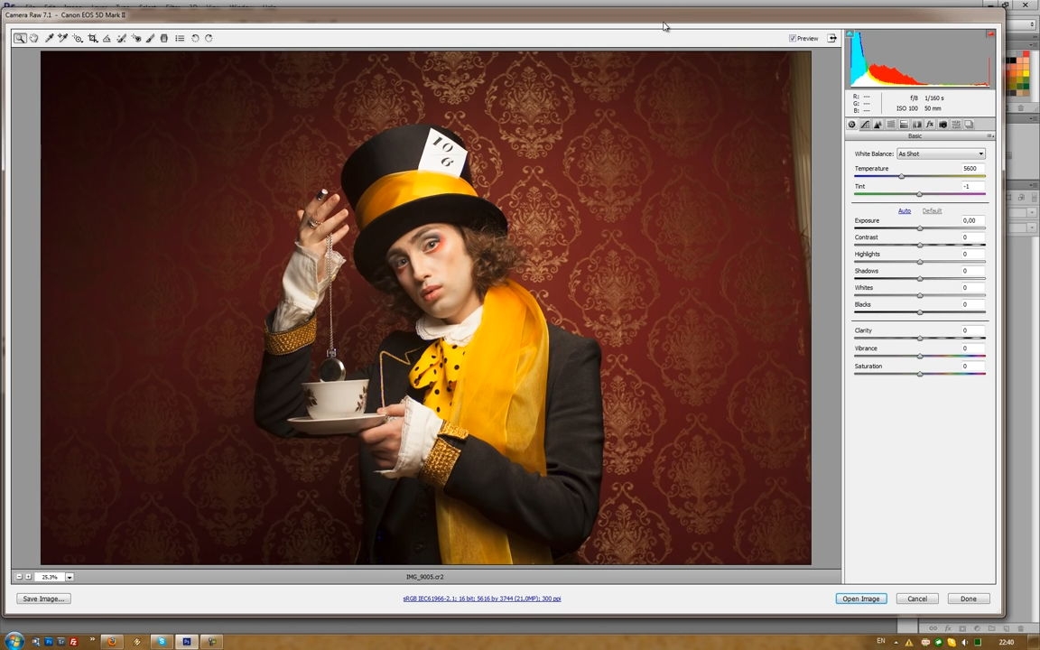Image resolution: width=1040 pixels, height=650 pixels.
Task: Open the Split Toning tab
Action: pyautogui.click(x=904, y=124)
